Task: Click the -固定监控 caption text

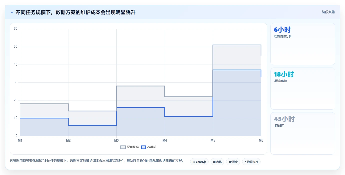Action: click(280, 81)
